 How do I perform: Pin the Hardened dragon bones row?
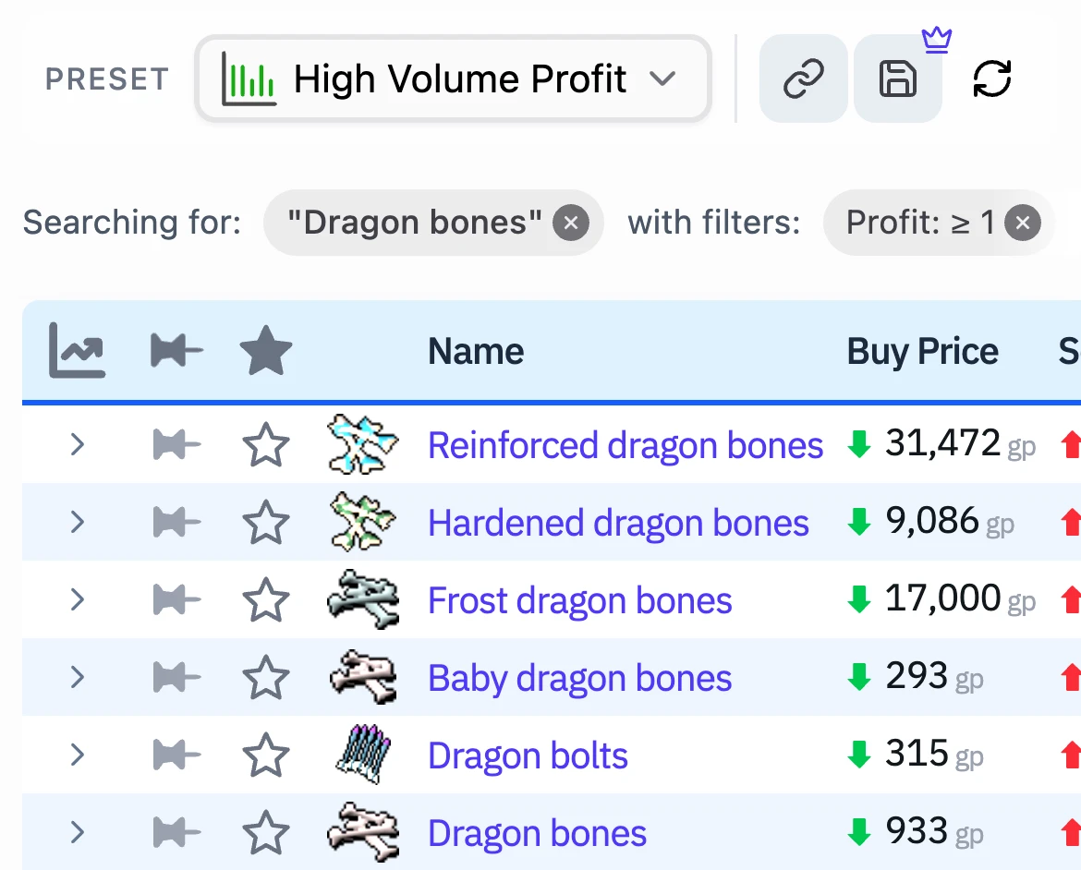point(176,522)
